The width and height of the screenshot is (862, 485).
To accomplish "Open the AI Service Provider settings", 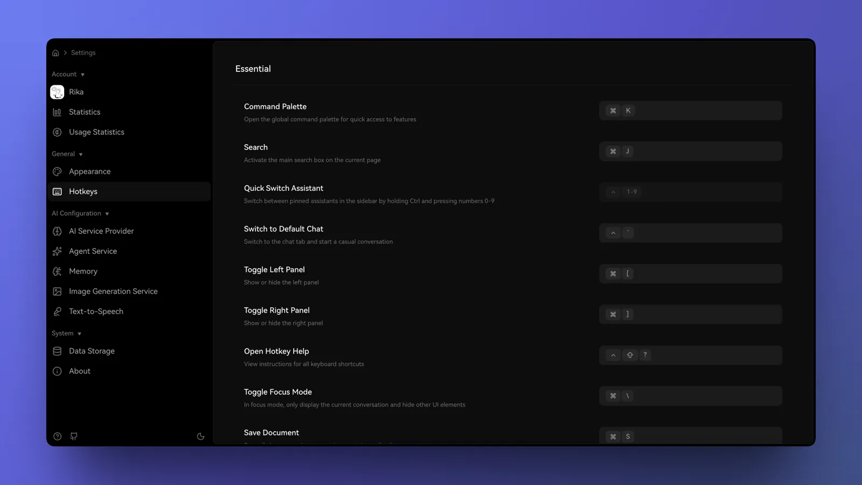I will [101, 231].
